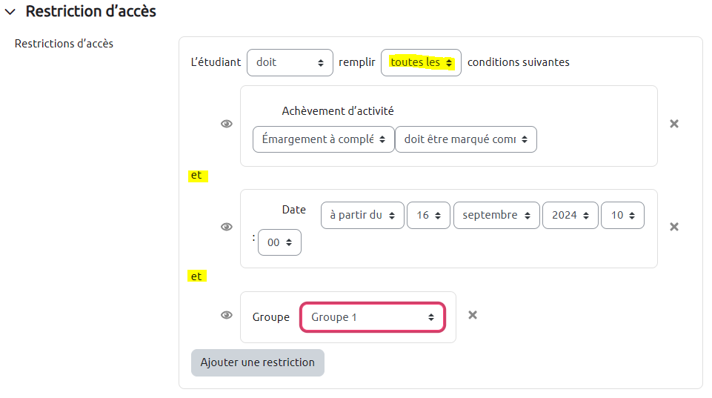The width and height of the screenshot is (712, 398).
Task: Open the 'toutes les' conditions dropdown
Action: point(421,62)
